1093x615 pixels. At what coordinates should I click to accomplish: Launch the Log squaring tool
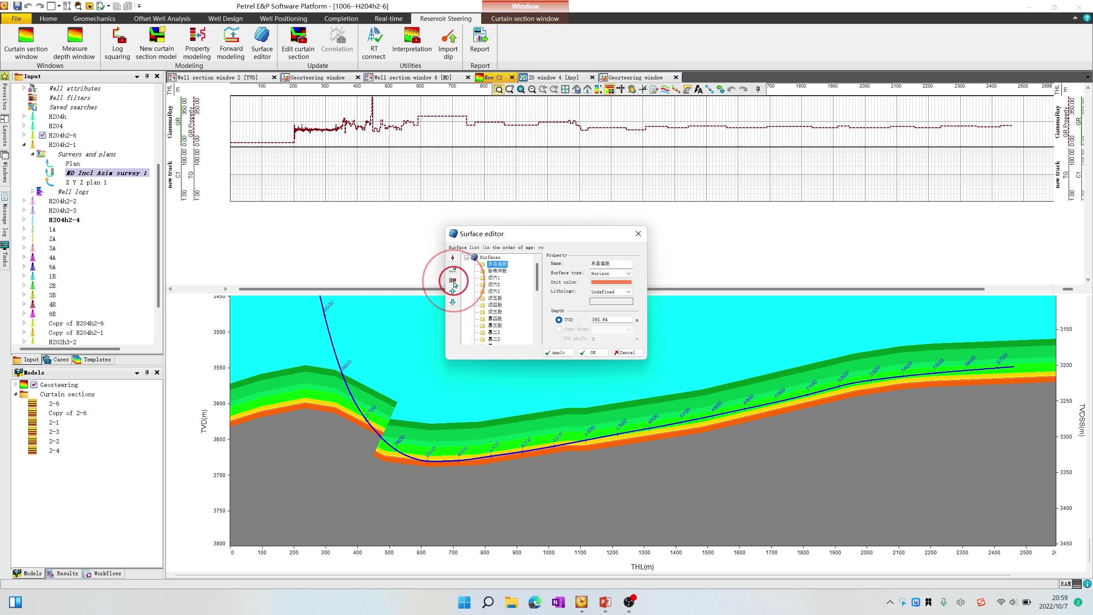click(117, 43)
